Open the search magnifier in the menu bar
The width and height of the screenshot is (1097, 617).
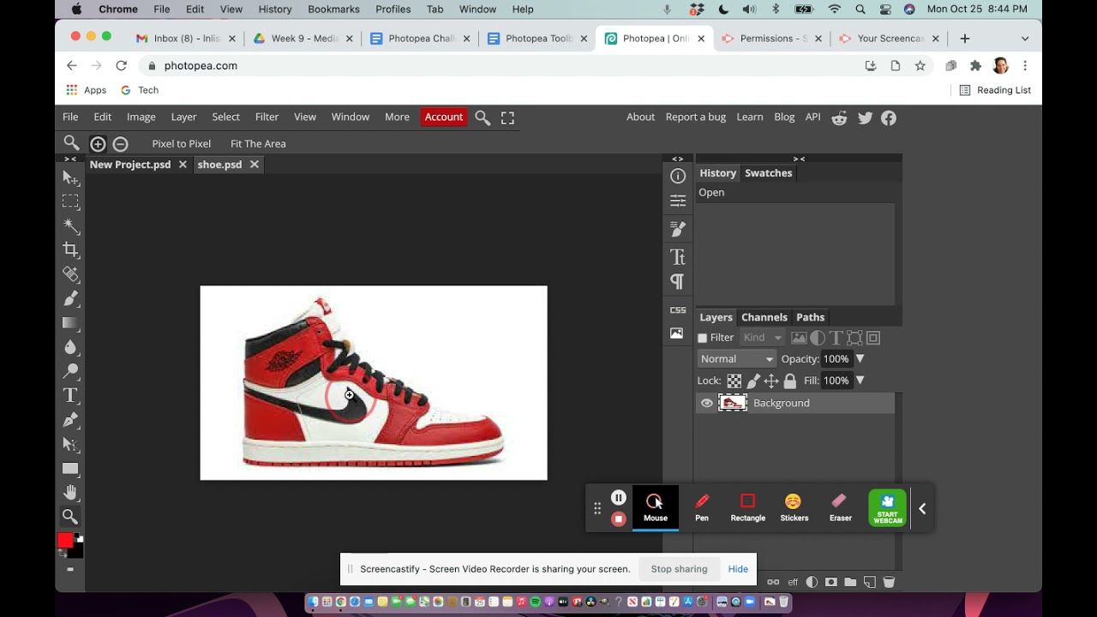tap(483, 117)
